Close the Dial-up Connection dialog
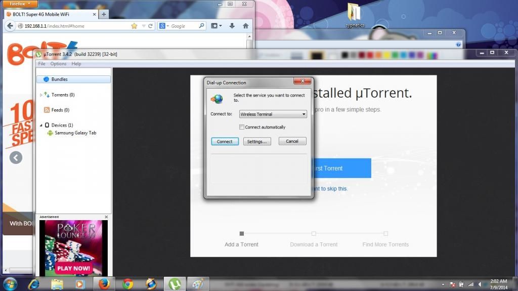This screenshot has width=518, height=291. tap(303, 81)
